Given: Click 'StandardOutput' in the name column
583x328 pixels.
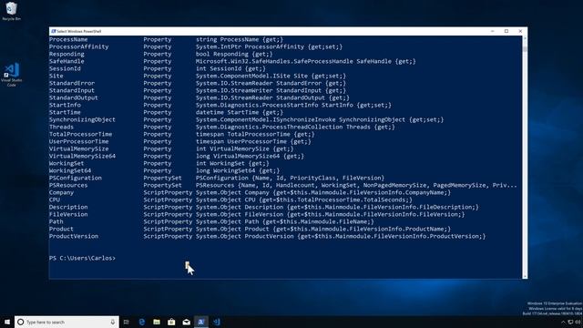Looking at the screenshot, I should click(74, 97).
